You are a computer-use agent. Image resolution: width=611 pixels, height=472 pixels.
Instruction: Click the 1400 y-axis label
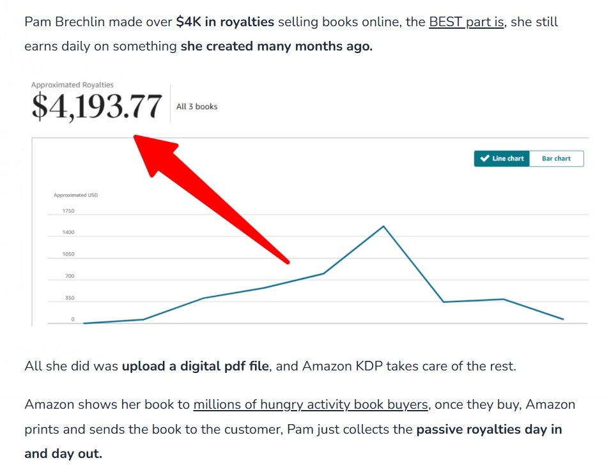68,232
